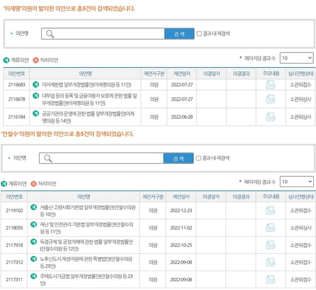Enable 결과 내 재검색 checkbox in 이재명 section

coord(199,34)
